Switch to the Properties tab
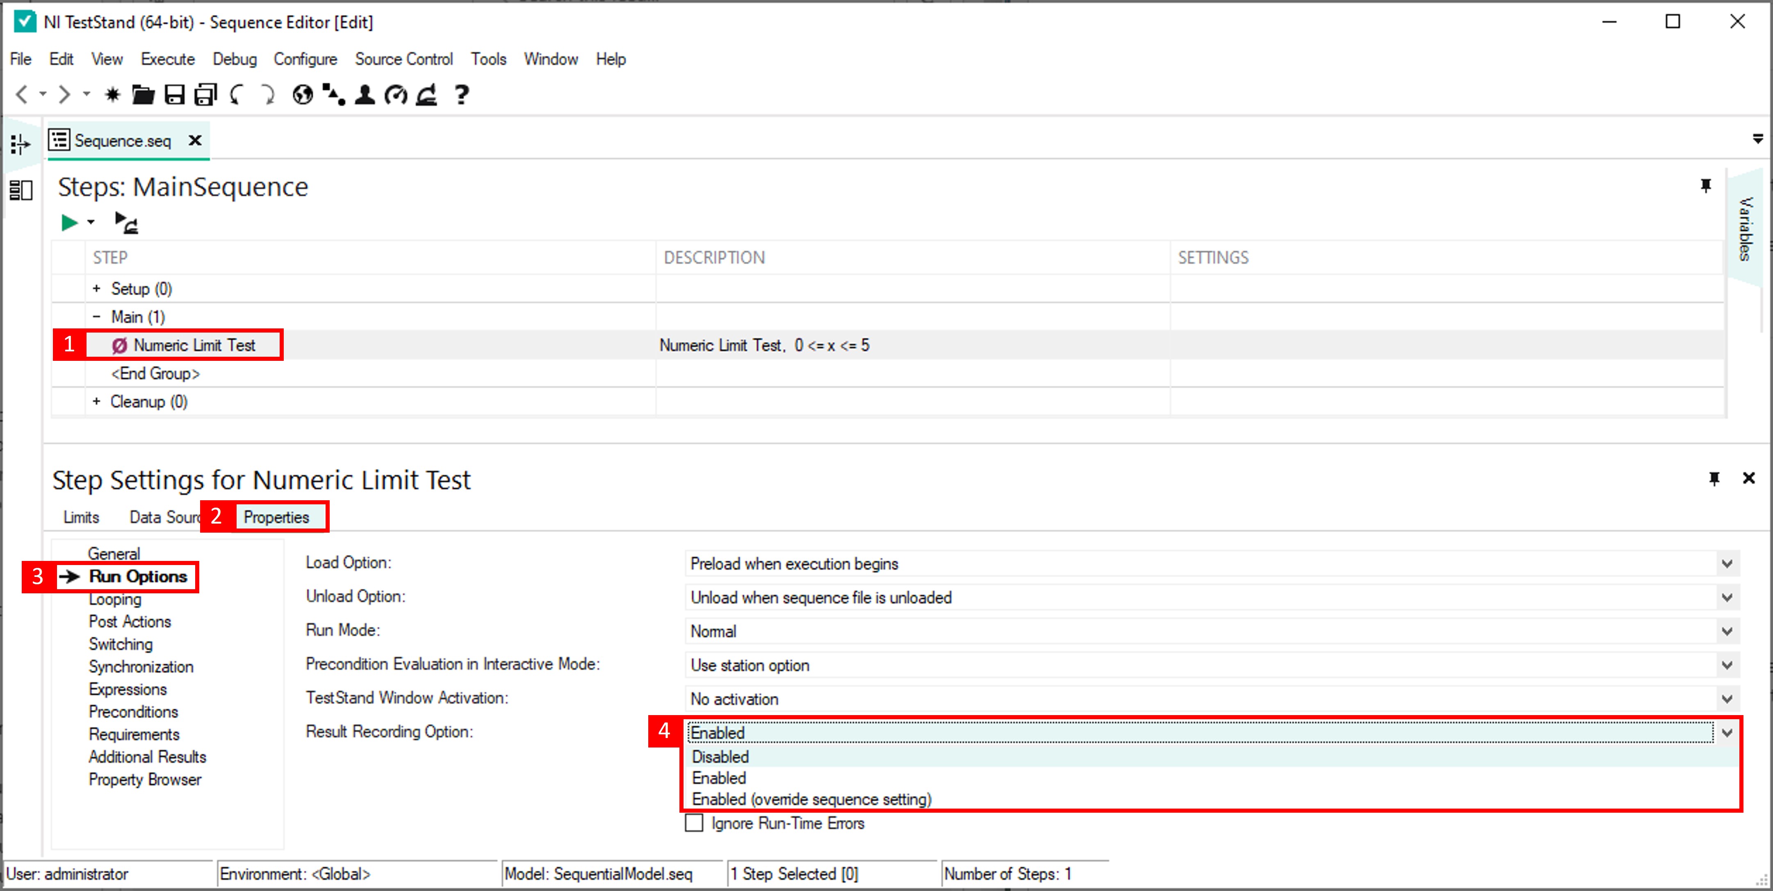Image resolution: width=1773 pixels, height=891 pixels. click(x=277, y=517)
